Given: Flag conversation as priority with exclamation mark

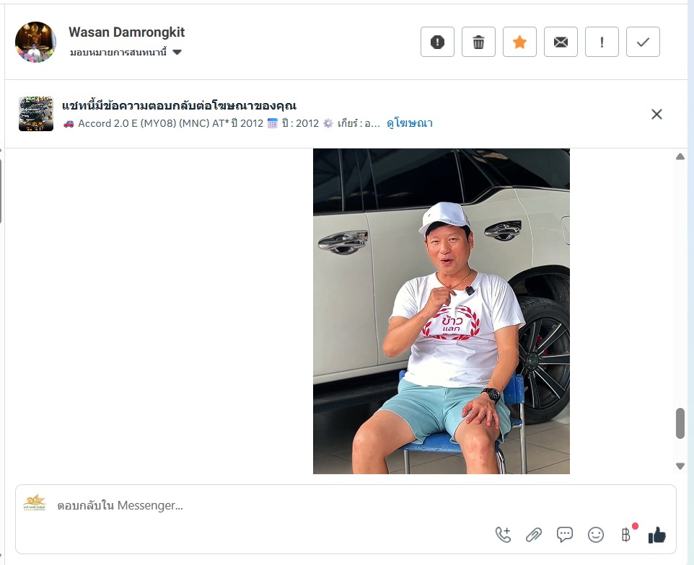Looking at the screenshot, I should [x=602, y=42].
